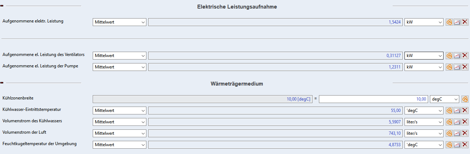Click orange icon in Volumenstrom des Kühlwassers row
Screen dimensions: 470x154
click(449, 122)
